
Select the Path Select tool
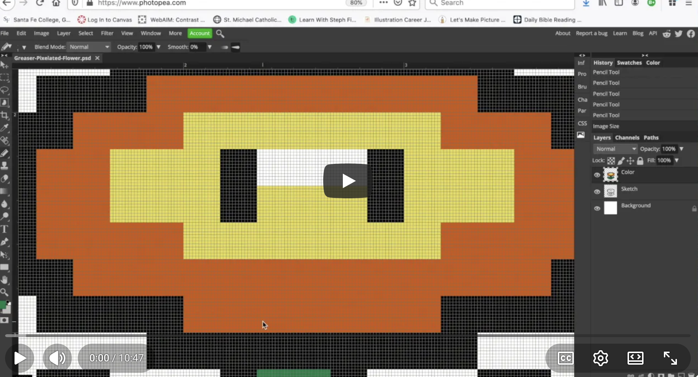[x=4, y=255]
